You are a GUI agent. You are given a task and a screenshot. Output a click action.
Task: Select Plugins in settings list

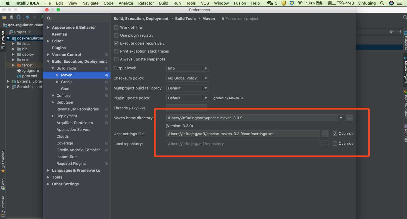click(59, 48)
